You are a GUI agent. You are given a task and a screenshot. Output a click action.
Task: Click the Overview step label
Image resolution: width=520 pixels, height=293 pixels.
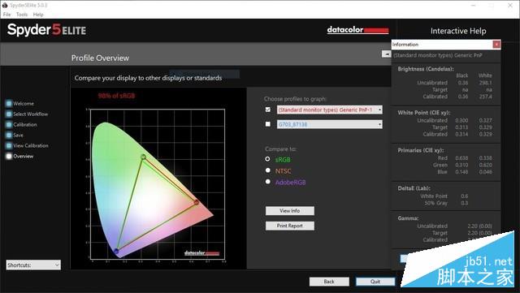pyautogui.click(x=24, y=156)
